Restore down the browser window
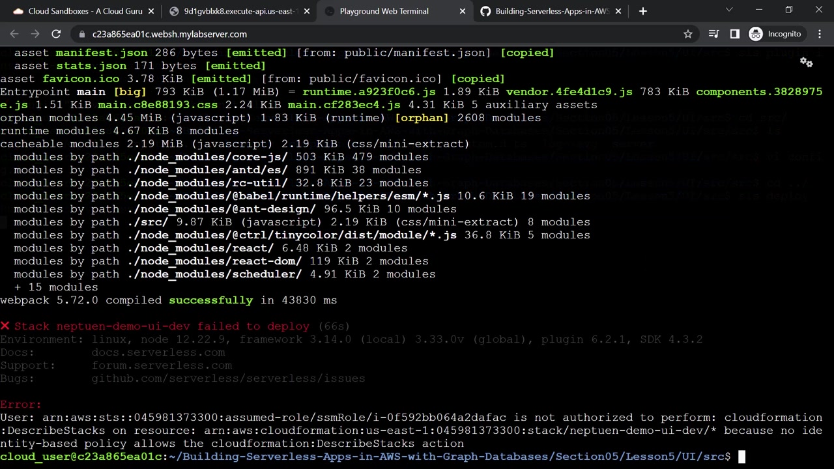This screenshot has height=469, width=834. click(788, 10)
